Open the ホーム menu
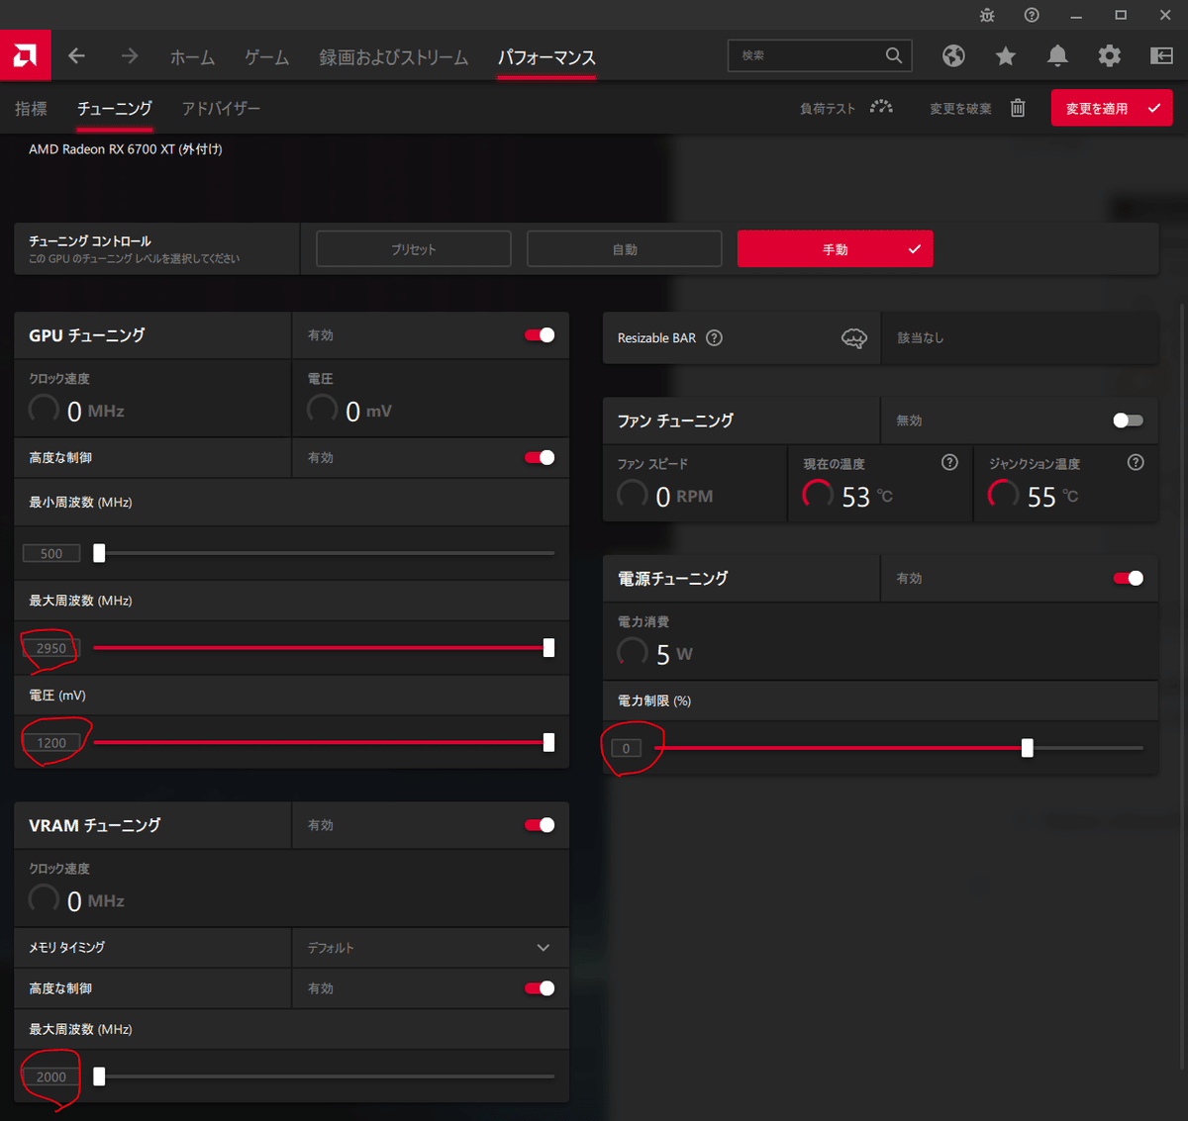The image size is (1188, 1121). coord(192,57)
